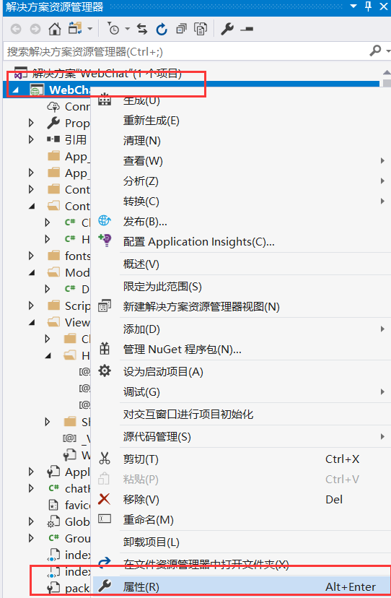Select 重命名(M) in context menu
This screenshot has height=598, width=391.
(x=148, y=520)
